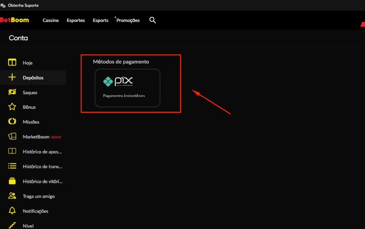The width and height of the screenshot is (365, 229).
Task: Open Saques in the sidebar
Action: [x=30, y=93]
